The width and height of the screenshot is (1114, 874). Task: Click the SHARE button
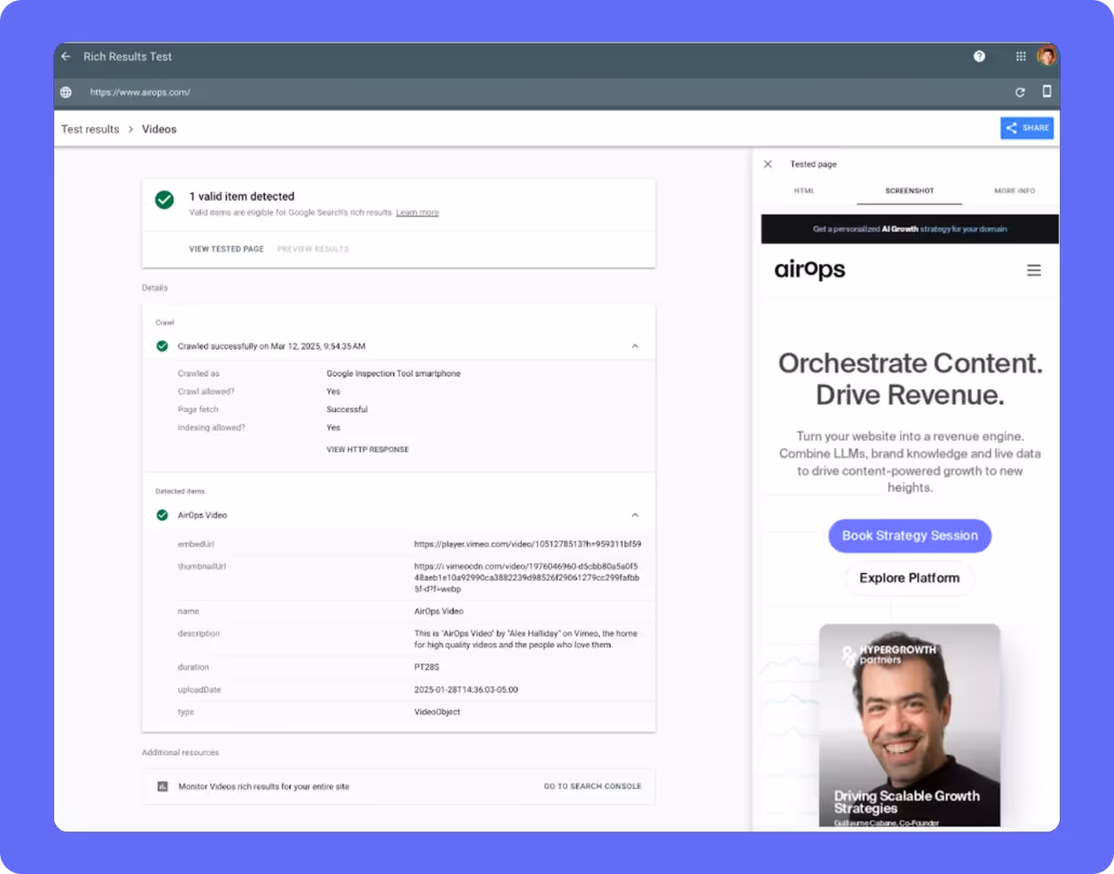click(1027, 128)
